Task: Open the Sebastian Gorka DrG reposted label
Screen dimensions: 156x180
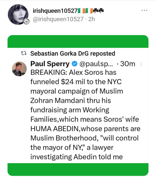Action: point(73,54)
